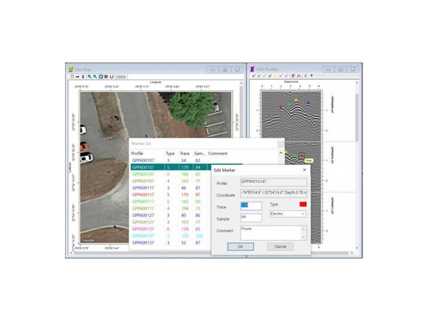Close the Edit Marker dialog
This screenshot has width=428, height=321.
pyautogui.click(x=305, y=170)
